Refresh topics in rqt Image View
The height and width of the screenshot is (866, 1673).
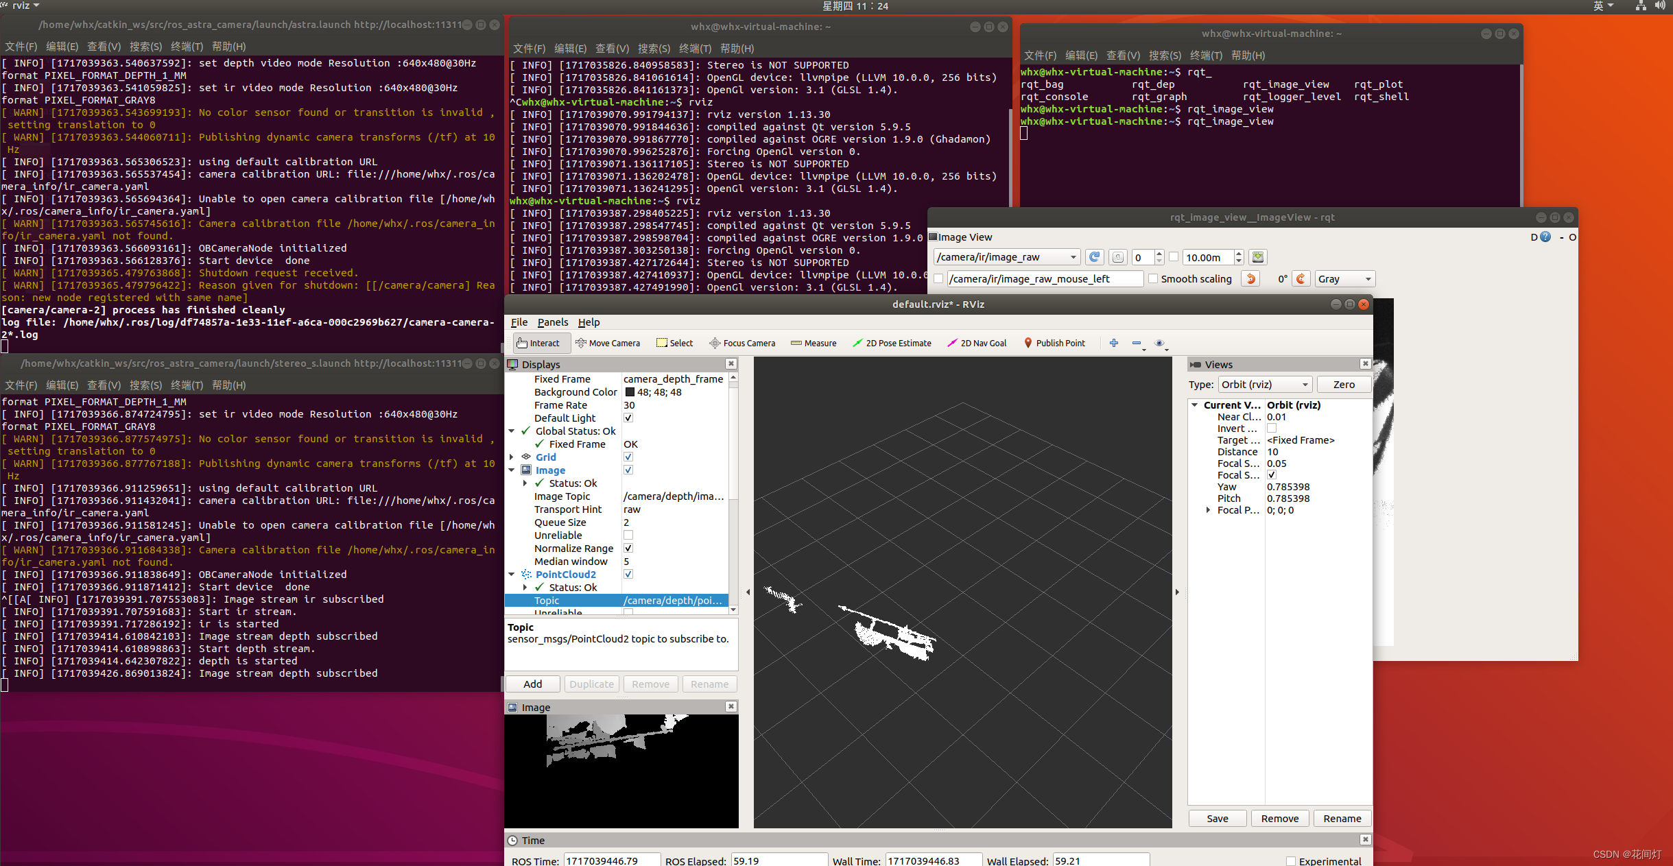1094,257
